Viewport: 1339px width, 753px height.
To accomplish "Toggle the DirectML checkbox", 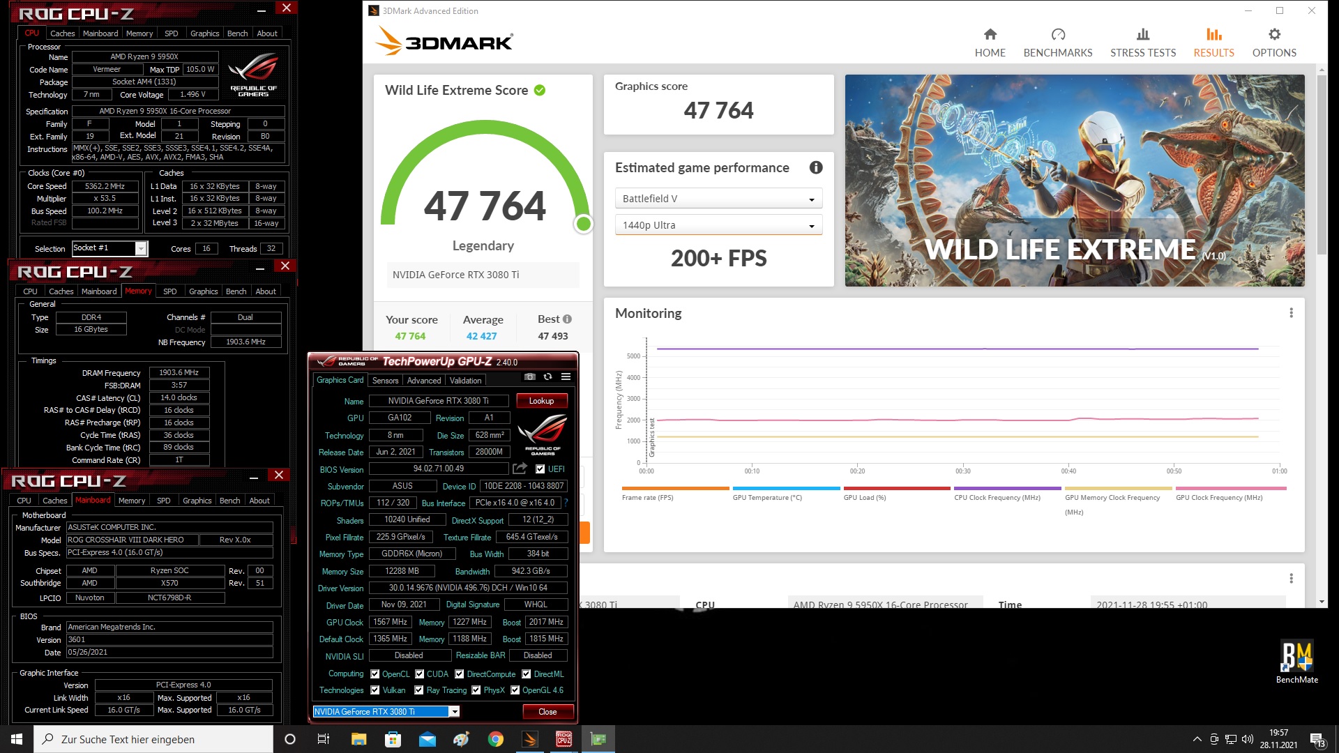I will [526, 674].
